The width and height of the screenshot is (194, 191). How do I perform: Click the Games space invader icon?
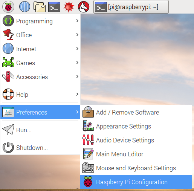8,62
